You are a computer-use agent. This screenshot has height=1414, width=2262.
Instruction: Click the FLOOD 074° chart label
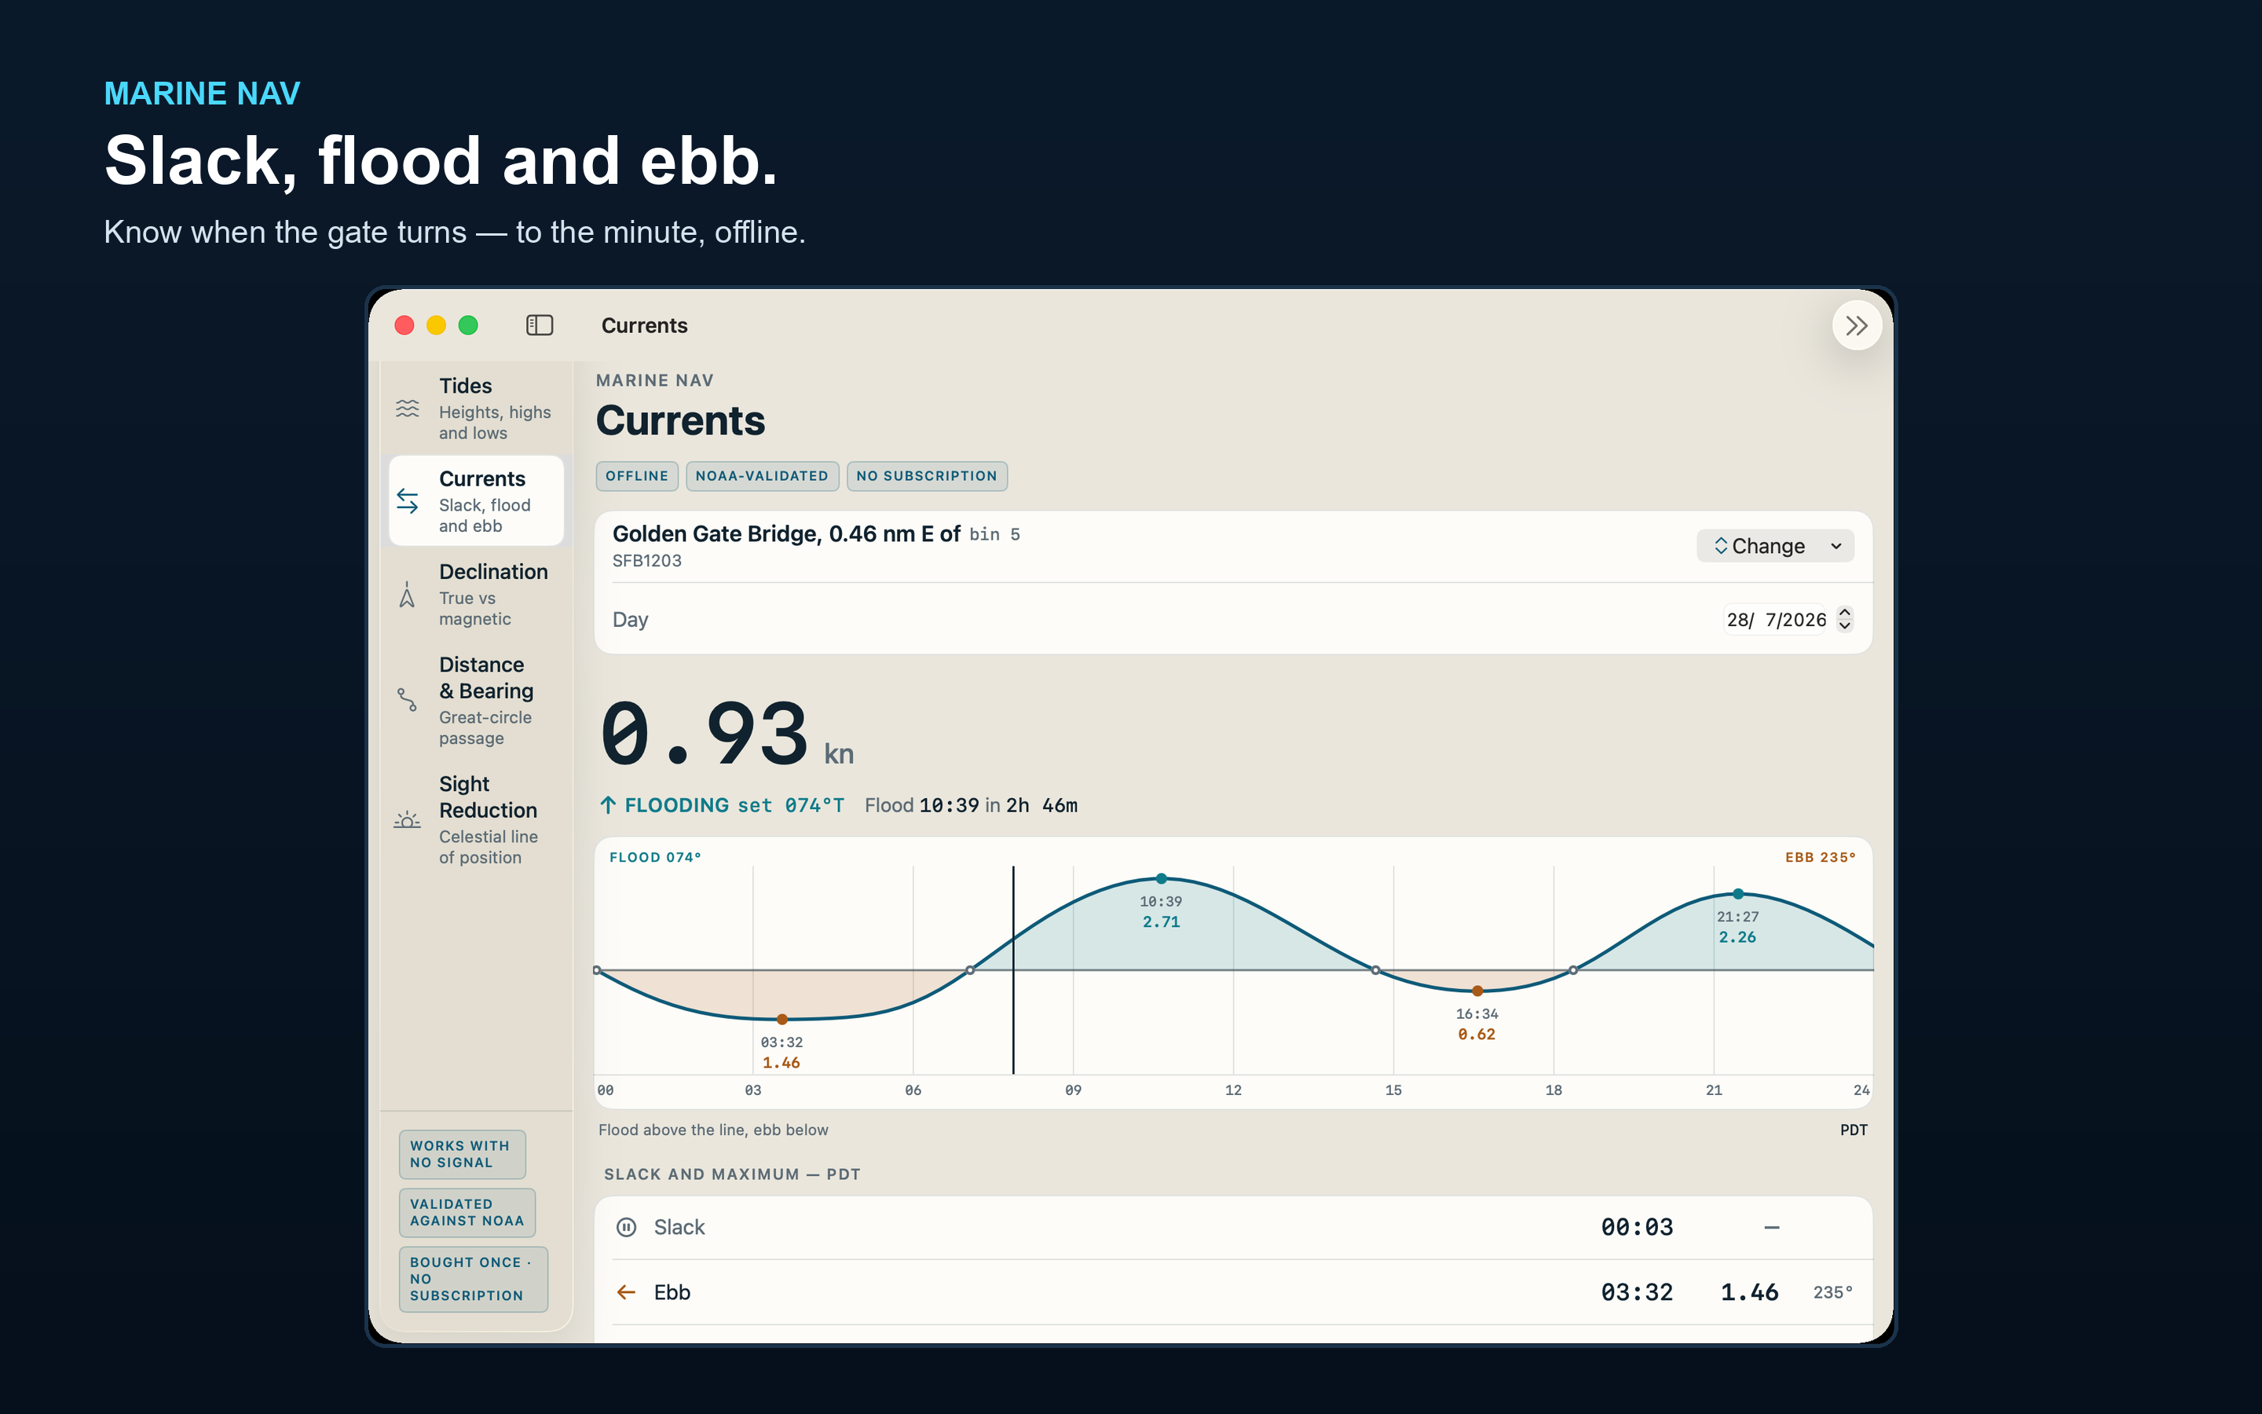coord(654,858)
